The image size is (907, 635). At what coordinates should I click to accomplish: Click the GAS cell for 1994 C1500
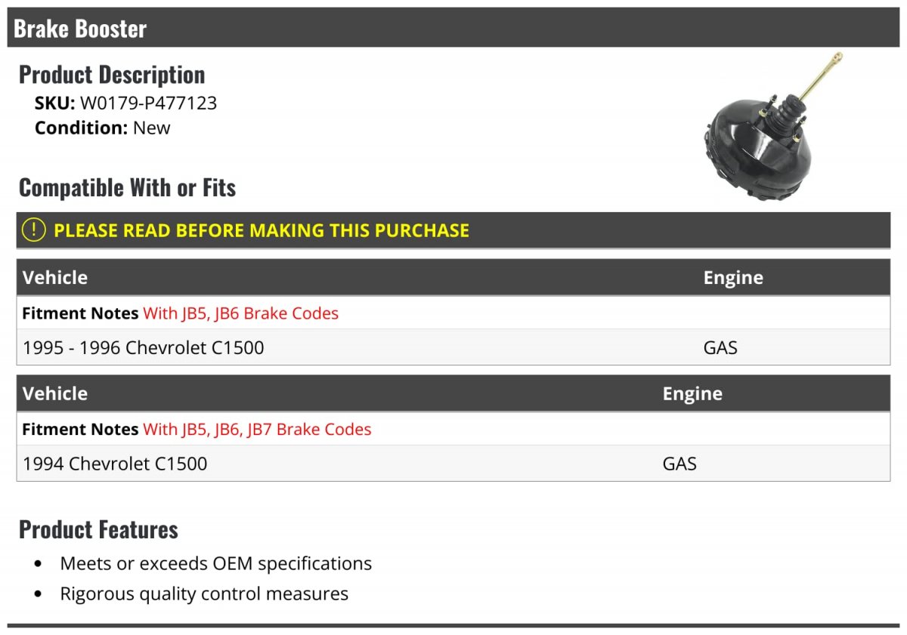[679, 464]
